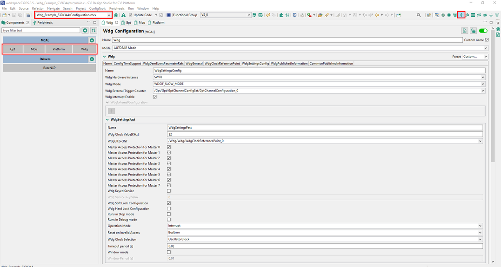
Task: Click home icon in right sidebar
Action: click(x=498, y=29)
